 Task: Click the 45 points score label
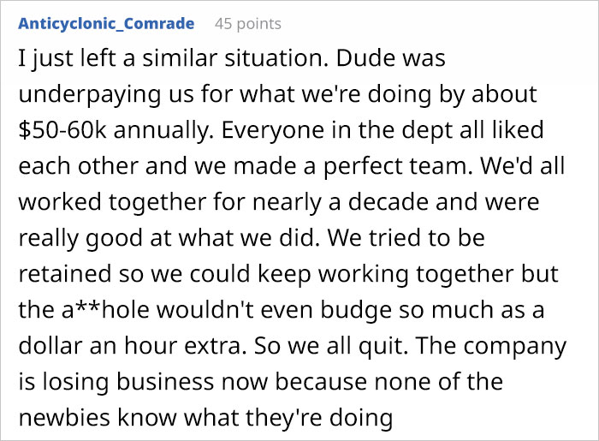[x=247, y=23]
